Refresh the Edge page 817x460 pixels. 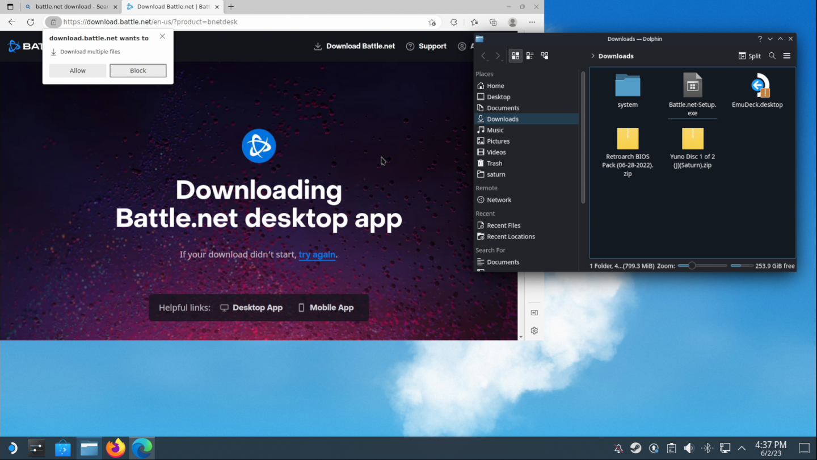point(31,22)
